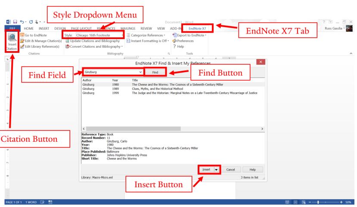Switch to the REVIEW tab
The height and width of the screenshot is (207, 357).
coord(146,28)
